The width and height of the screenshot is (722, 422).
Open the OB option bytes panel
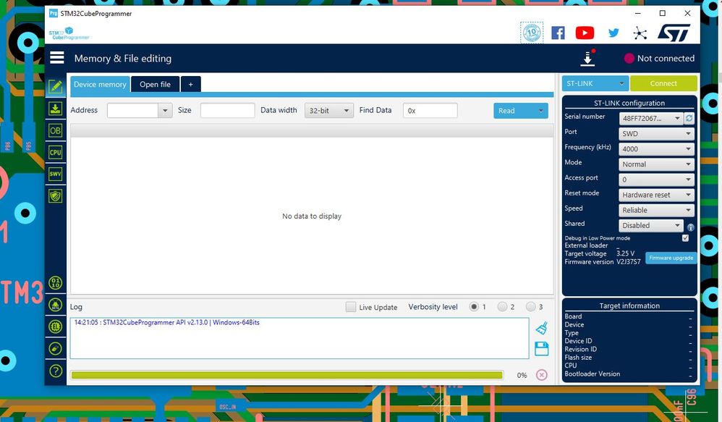click(55, 130)
